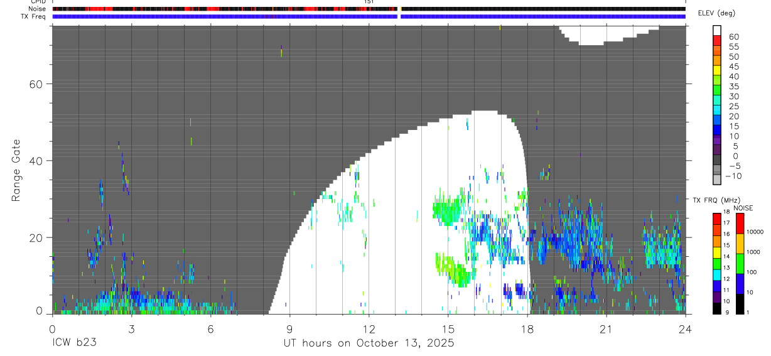This screenshot has height=356, width=771.
Task: Select the black bottom segment of TX FRQ bar
Action: point(717,308)
